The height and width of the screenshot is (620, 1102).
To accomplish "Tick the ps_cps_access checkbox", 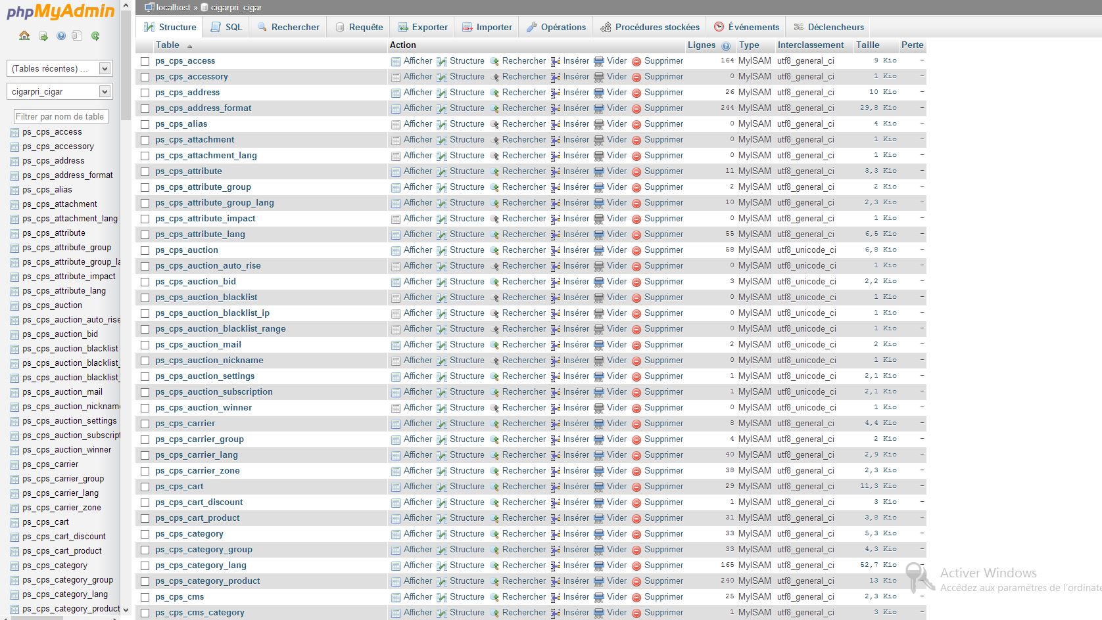I will [x=145, y=61].
